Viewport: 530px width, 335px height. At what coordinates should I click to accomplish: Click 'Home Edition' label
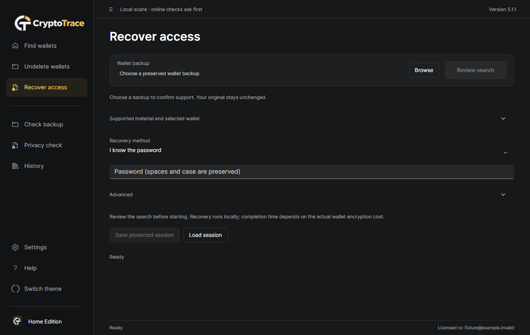click(x=45, y=321)
